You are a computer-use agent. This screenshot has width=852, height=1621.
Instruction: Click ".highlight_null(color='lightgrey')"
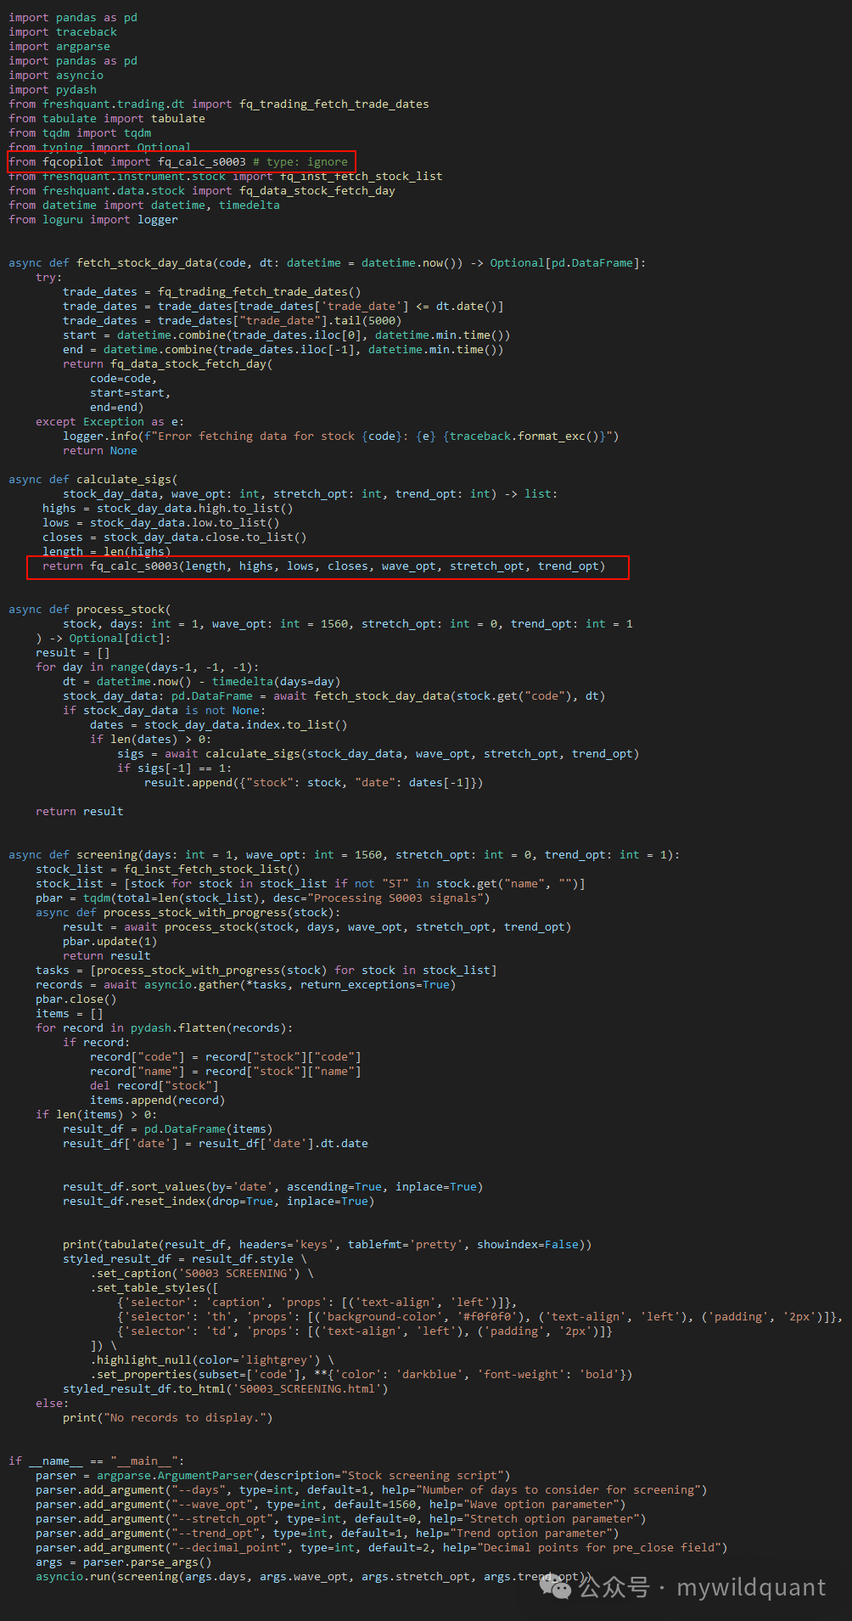(x=205, y=1360)
